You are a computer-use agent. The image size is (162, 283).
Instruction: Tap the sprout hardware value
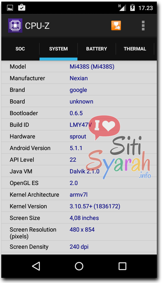[78, 136]
